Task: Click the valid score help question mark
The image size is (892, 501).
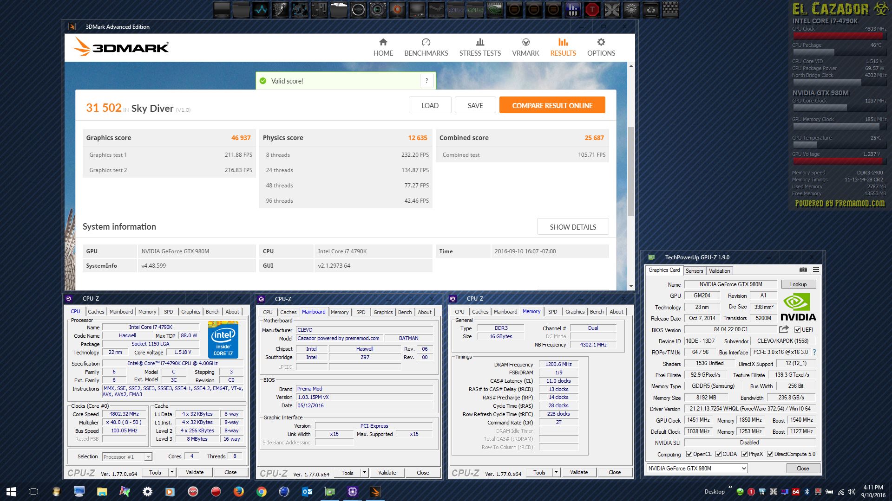Action: (427, 81)
